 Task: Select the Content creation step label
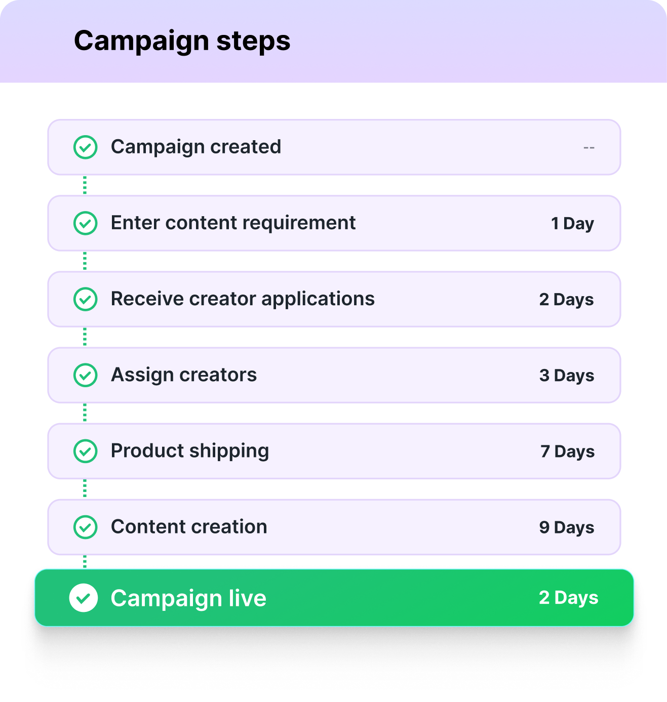(189, 526)
